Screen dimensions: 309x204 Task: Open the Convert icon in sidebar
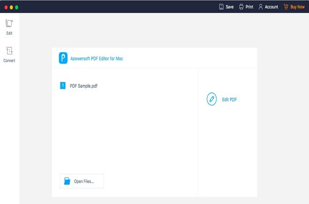click(9, 51)
